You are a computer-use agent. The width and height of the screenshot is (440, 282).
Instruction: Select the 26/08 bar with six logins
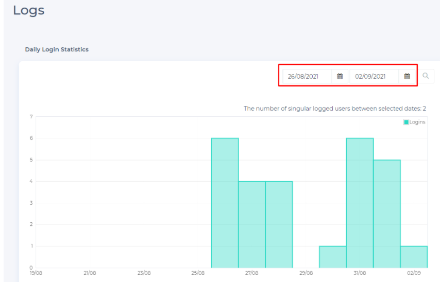point(225,203)
